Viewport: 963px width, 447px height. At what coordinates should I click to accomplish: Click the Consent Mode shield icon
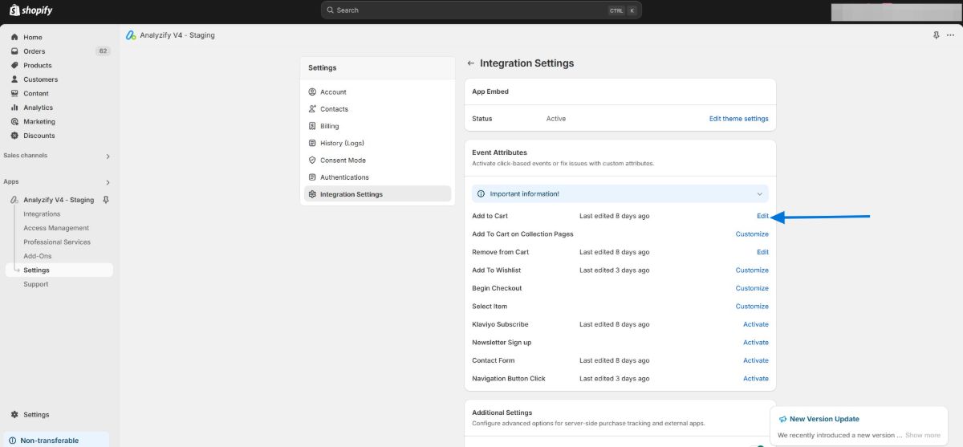tap(313, 161)
